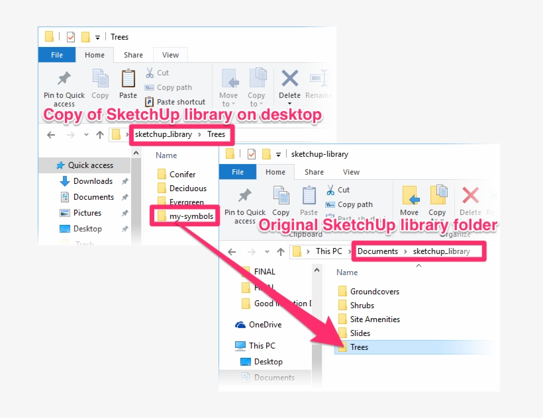Select Quick access in Trees navigation pane

(x=85, y=165)
